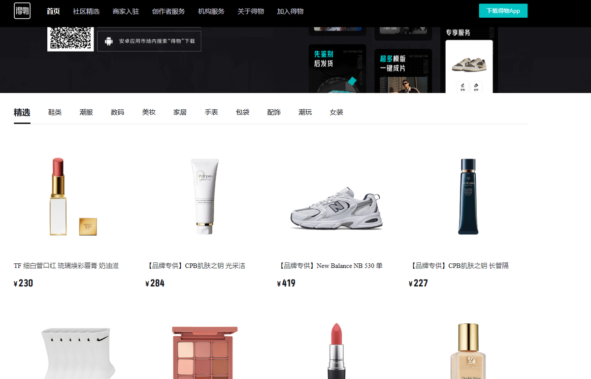The height and width of the screenshot is (379, 591).
Task: Select the 美妆 category tab
Action: (x=149, y=112)
